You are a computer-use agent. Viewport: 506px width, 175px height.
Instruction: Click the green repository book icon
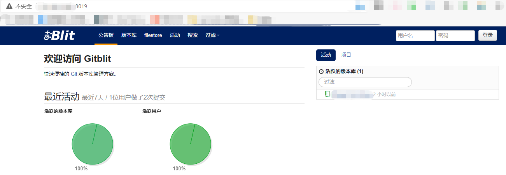[327, 94]
